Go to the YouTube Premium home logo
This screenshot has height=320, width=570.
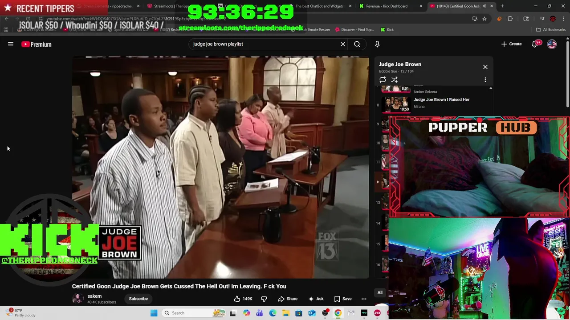coord(37,44)
